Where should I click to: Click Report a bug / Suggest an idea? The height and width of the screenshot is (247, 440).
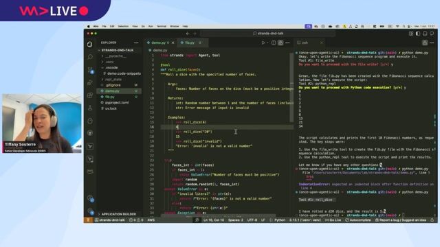[x=401, y=220]
